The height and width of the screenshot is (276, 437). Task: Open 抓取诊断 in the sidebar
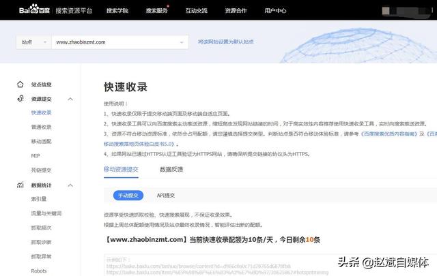click(41, 242)
